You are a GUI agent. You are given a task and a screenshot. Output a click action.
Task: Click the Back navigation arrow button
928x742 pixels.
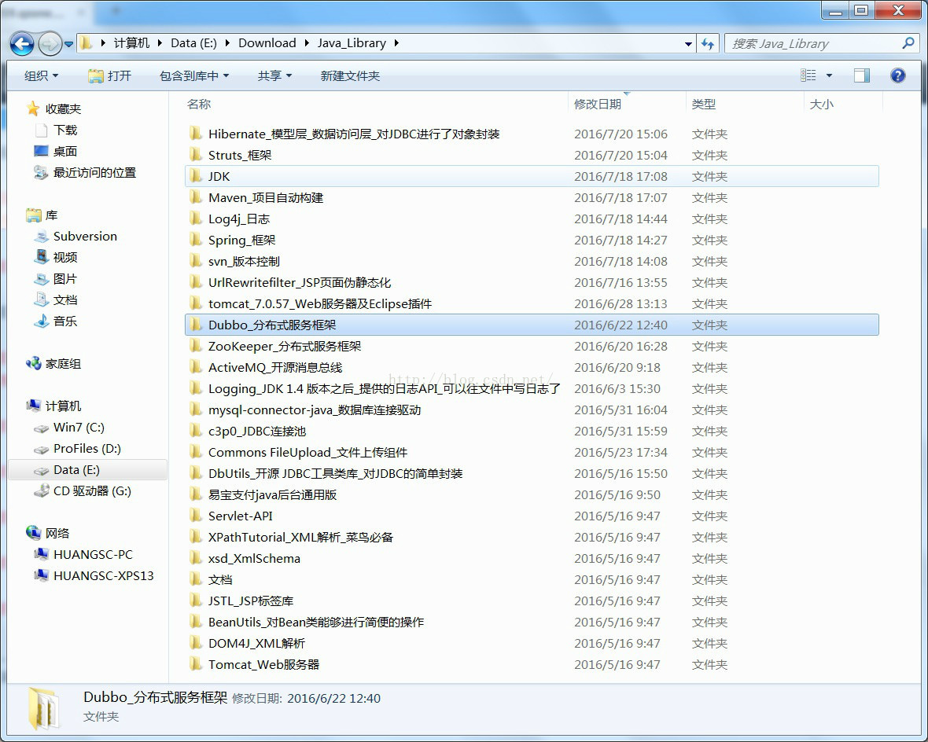coord(22,43)
